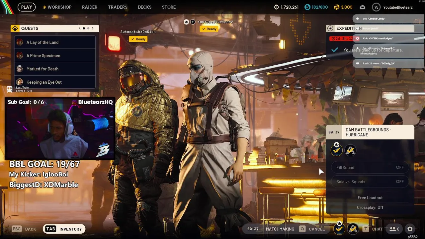Click second squad member icon in map panel
This screenshot has height=239, width=425.
350,150
